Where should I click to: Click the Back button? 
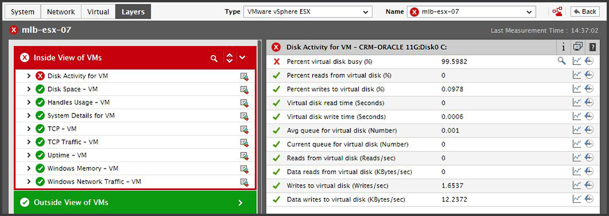[x=585, y=11]
